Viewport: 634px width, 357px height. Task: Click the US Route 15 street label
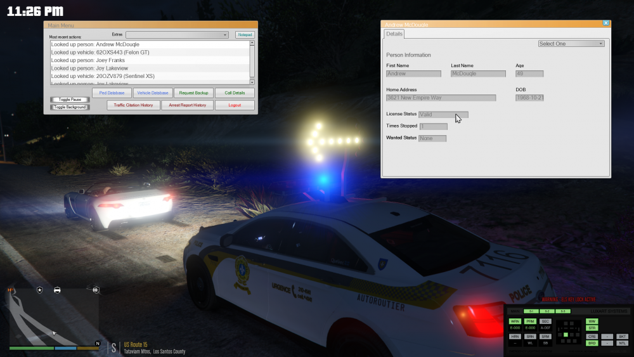click(136, 345)
